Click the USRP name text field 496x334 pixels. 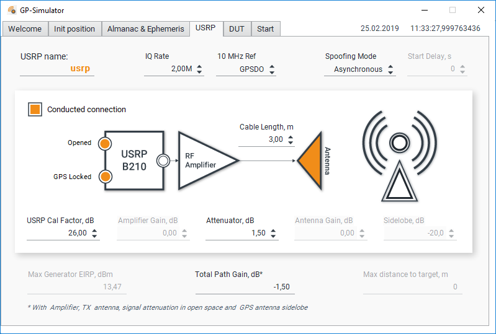pos(57,69)
